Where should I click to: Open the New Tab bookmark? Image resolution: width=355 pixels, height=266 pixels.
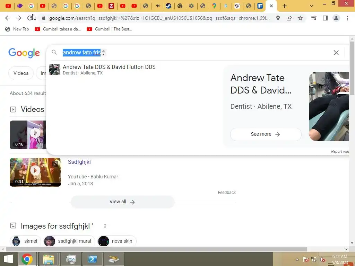[x=17, y=29]
